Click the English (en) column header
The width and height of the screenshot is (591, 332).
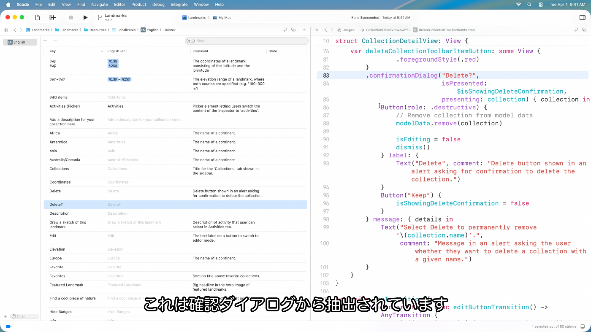148,51
